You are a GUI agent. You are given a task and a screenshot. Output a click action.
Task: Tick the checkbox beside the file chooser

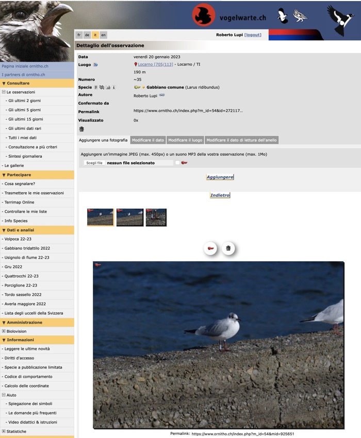(177, 163)
